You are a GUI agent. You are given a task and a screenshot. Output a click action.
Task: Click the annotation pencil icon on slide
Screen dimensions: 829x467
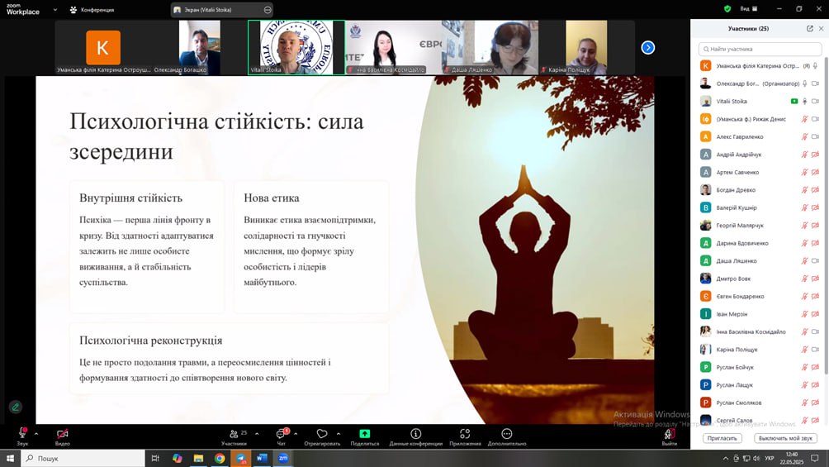pos(16,407)
